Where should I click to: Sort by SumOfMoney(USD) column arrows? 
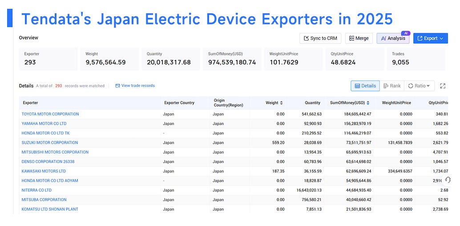[x=368, y=103]
